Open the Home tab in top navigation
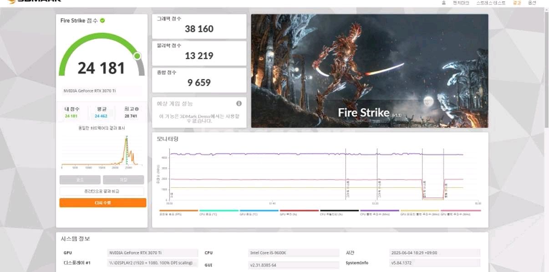 444,3
